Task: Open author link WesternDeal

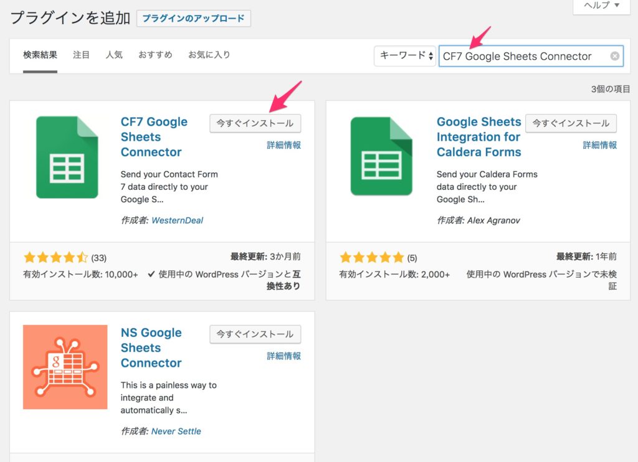Action: tap(177, 220)
